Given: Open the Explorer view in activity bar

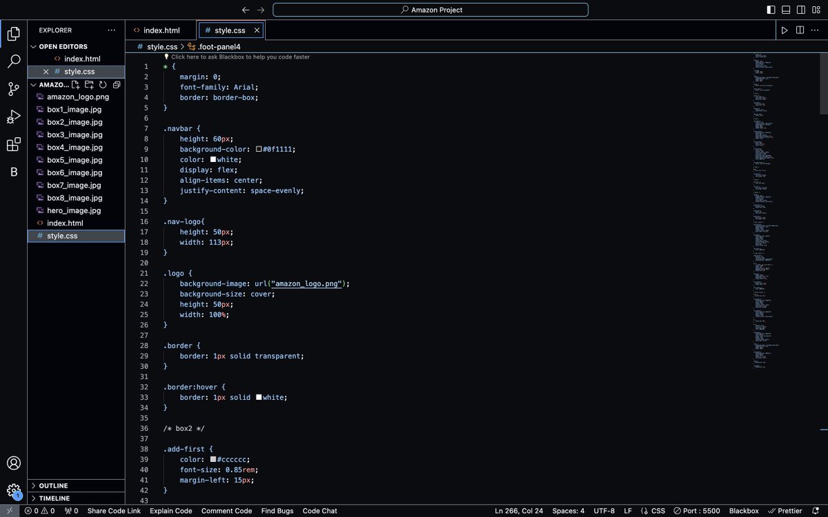Looking at the screenshot, I should (x=13, y=33).
